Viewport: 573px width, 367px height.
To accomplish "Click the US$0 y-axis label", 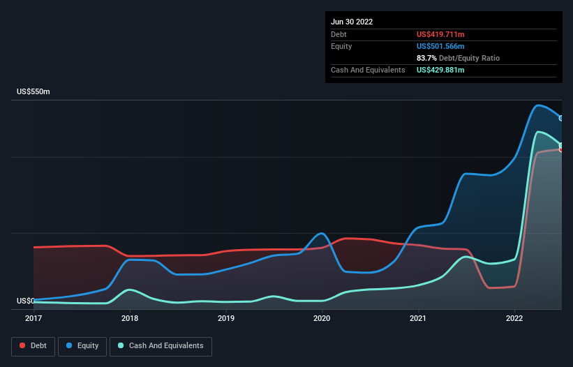I will 26,301.
